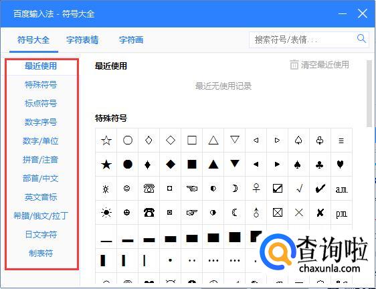376x289 pixels.
Task: Clear recent symbols with 清空最近使用
Action: tap(320, 65)
